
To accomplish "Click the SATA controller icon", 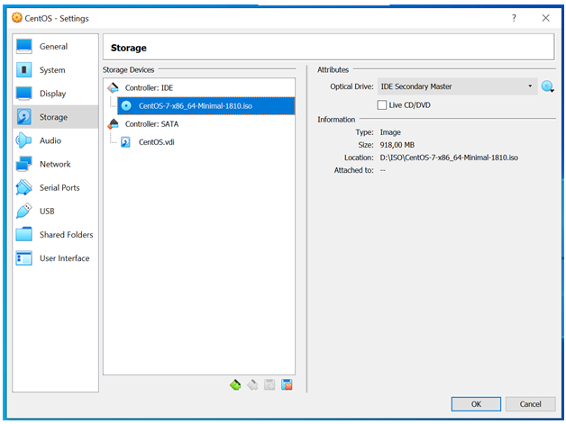I will pos(114,123).
